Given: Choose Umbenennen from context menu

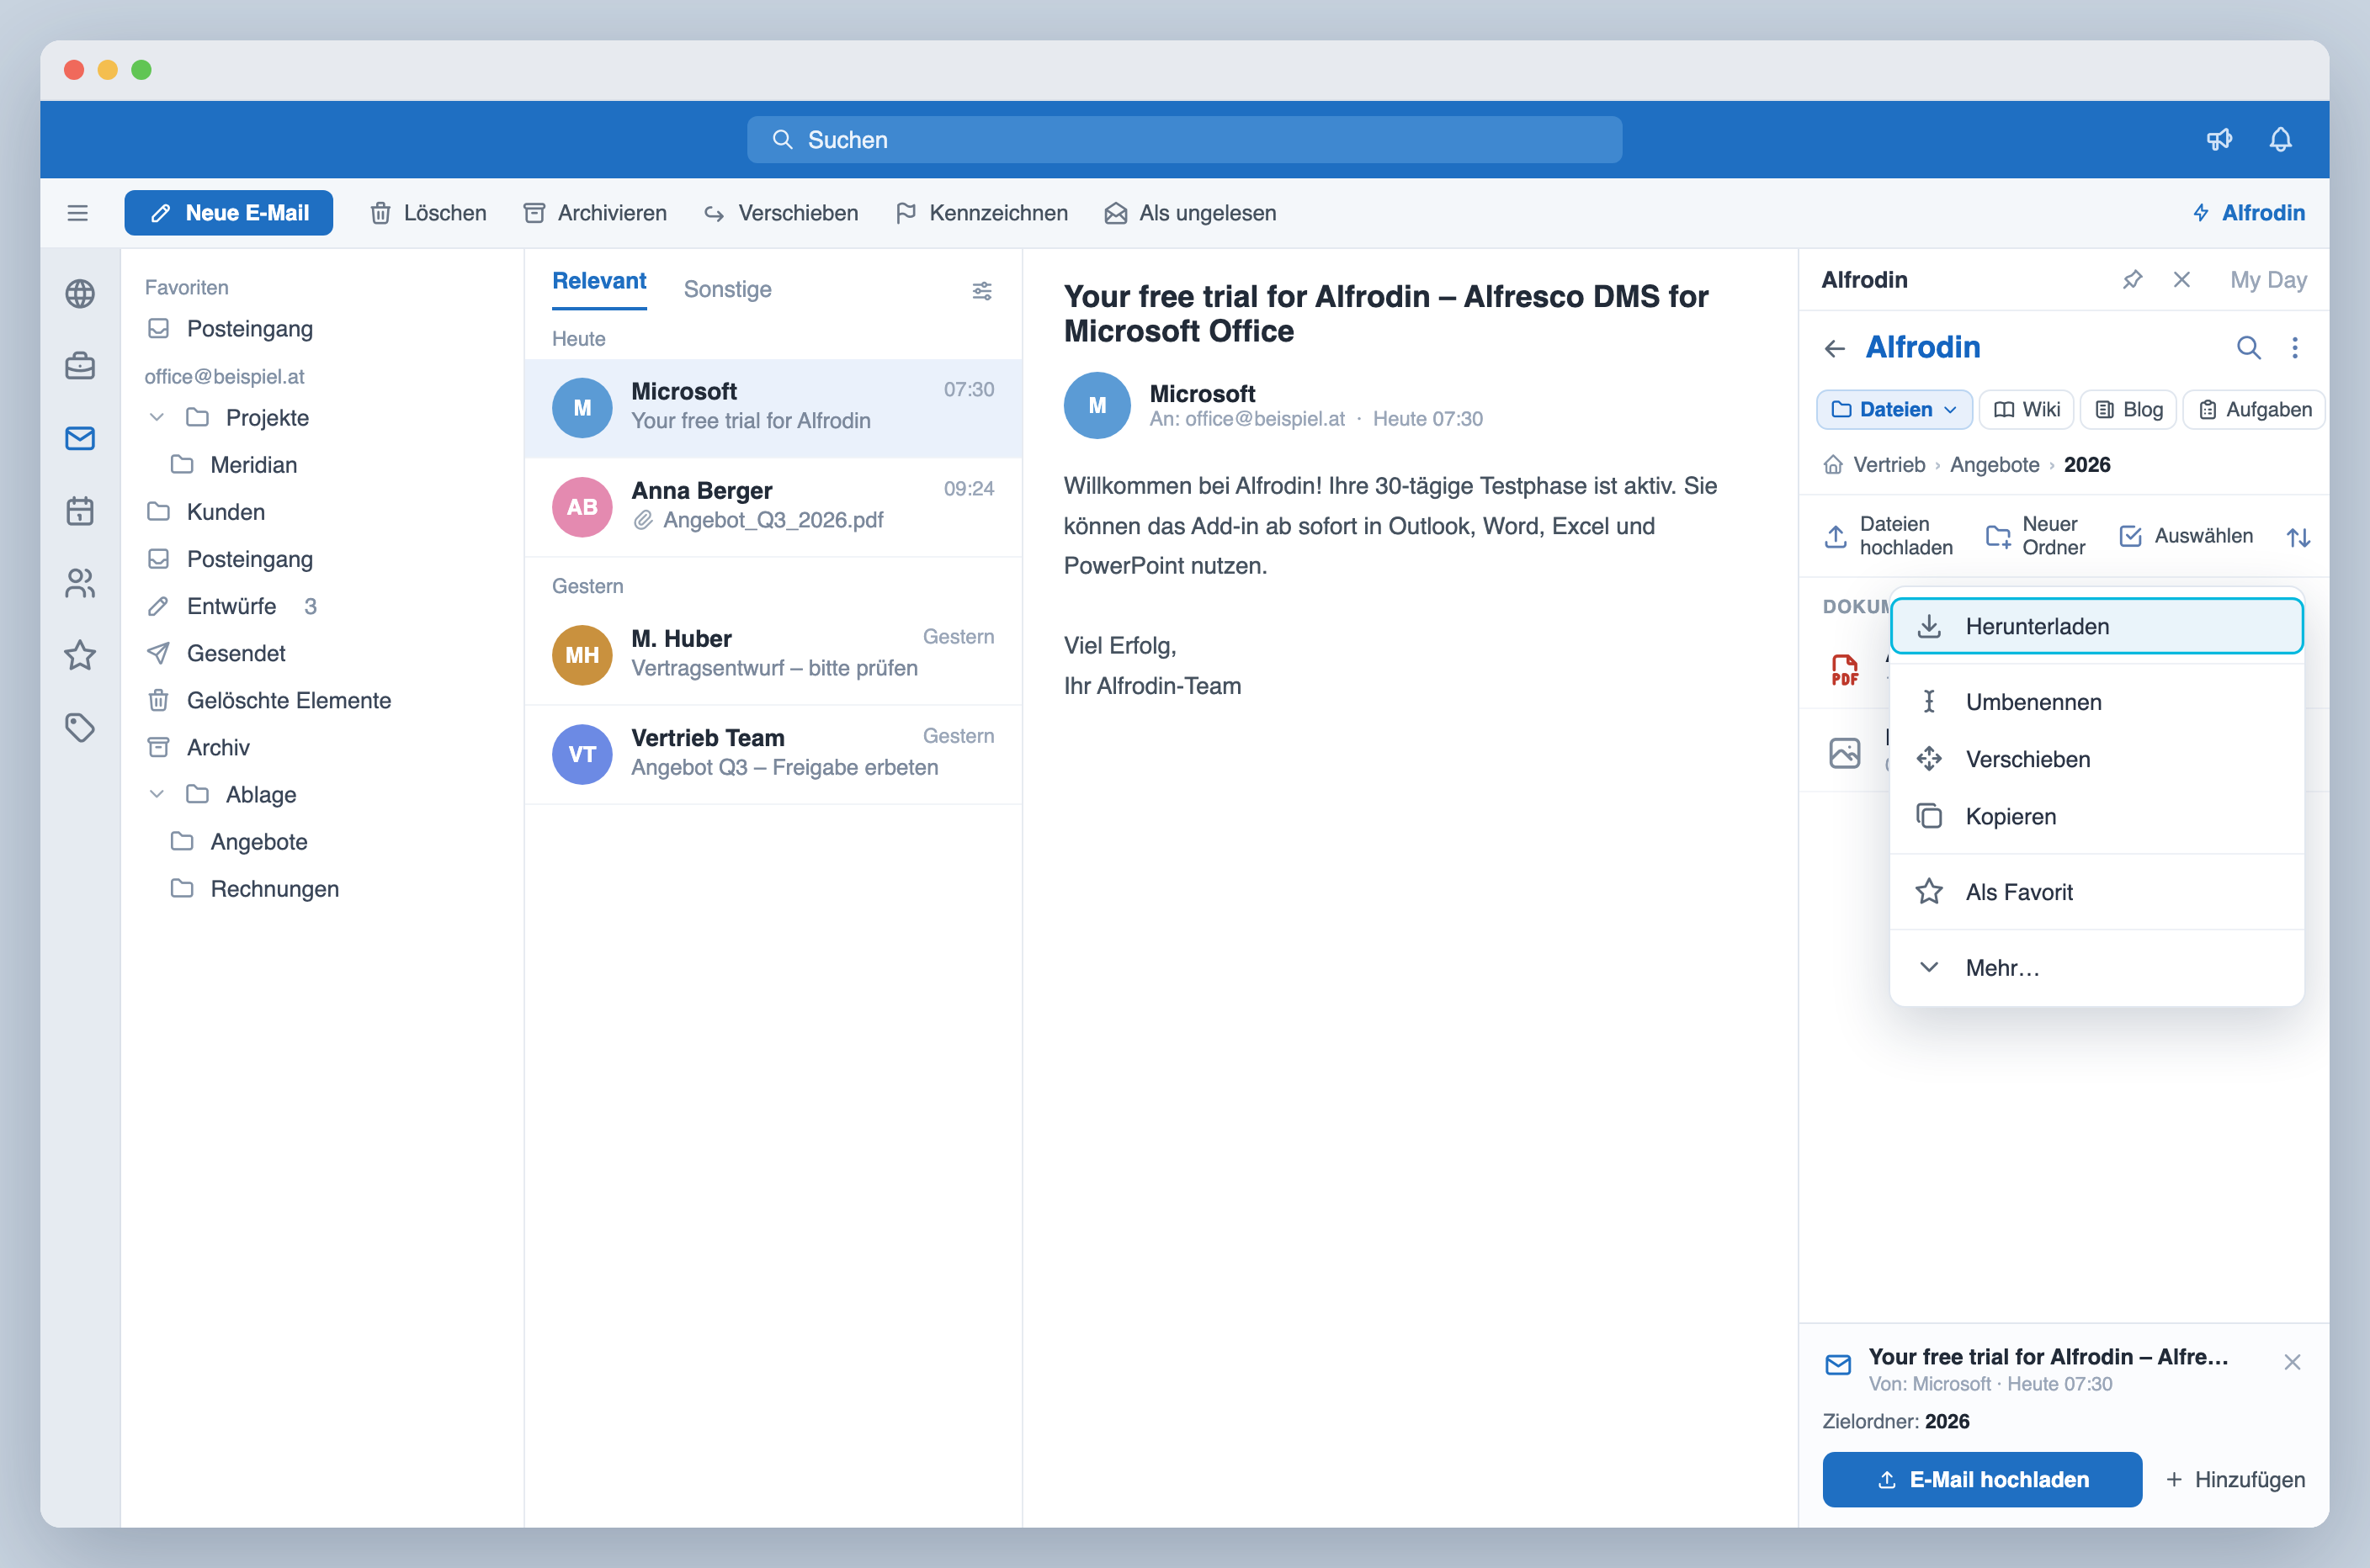Looking at the screenshot, I should pyautogui.click(x=2096, y=702).
